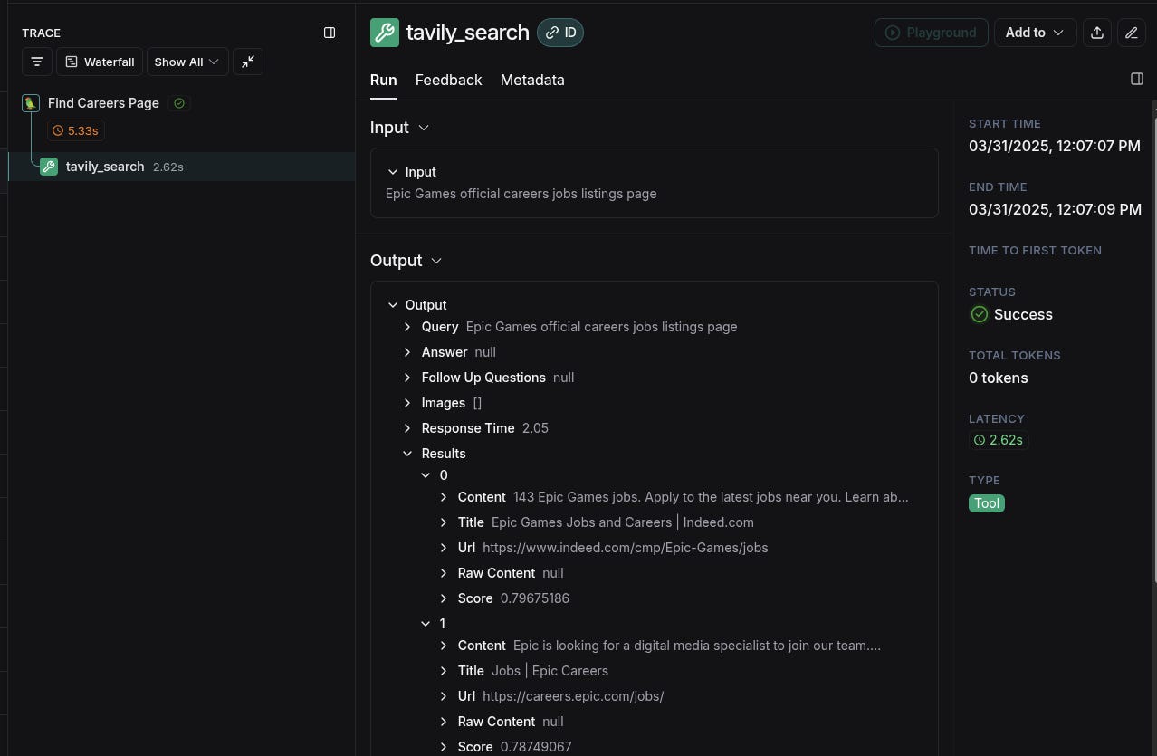Switch to the Feedback tab
Viewport: 1157px width, 756px height.
[x=448, y=80]
